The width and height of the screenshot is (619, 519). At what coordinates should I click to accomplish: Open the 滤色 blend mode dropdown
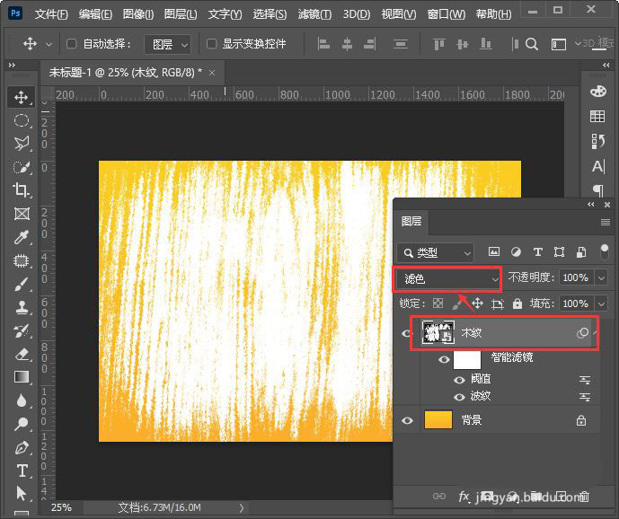447,279
